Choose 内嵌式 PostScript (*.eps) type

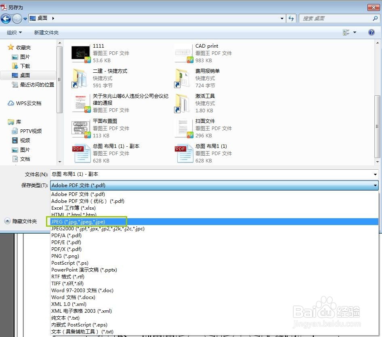214,324
